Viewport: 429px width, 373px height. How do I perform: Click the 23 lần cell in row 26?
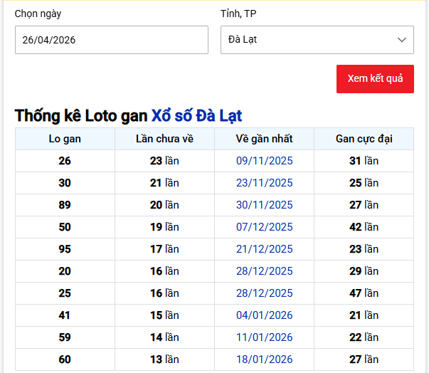[164, 161]
